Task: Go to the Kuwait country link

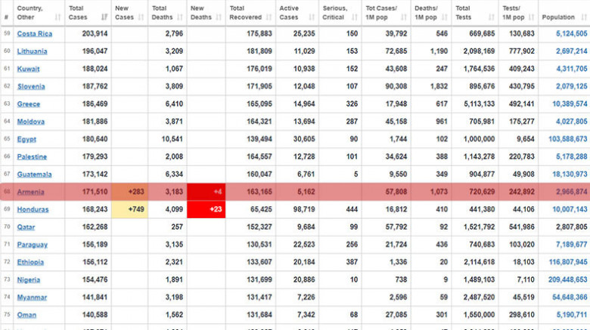Action: [x=28, y=69]
